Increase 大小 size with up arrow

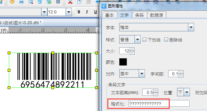132,49
